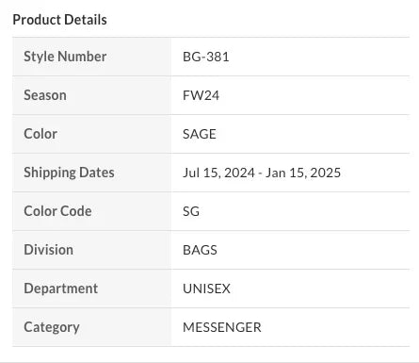Click the word Code in Color Code
Screen dimensions: 419x363
77,211
